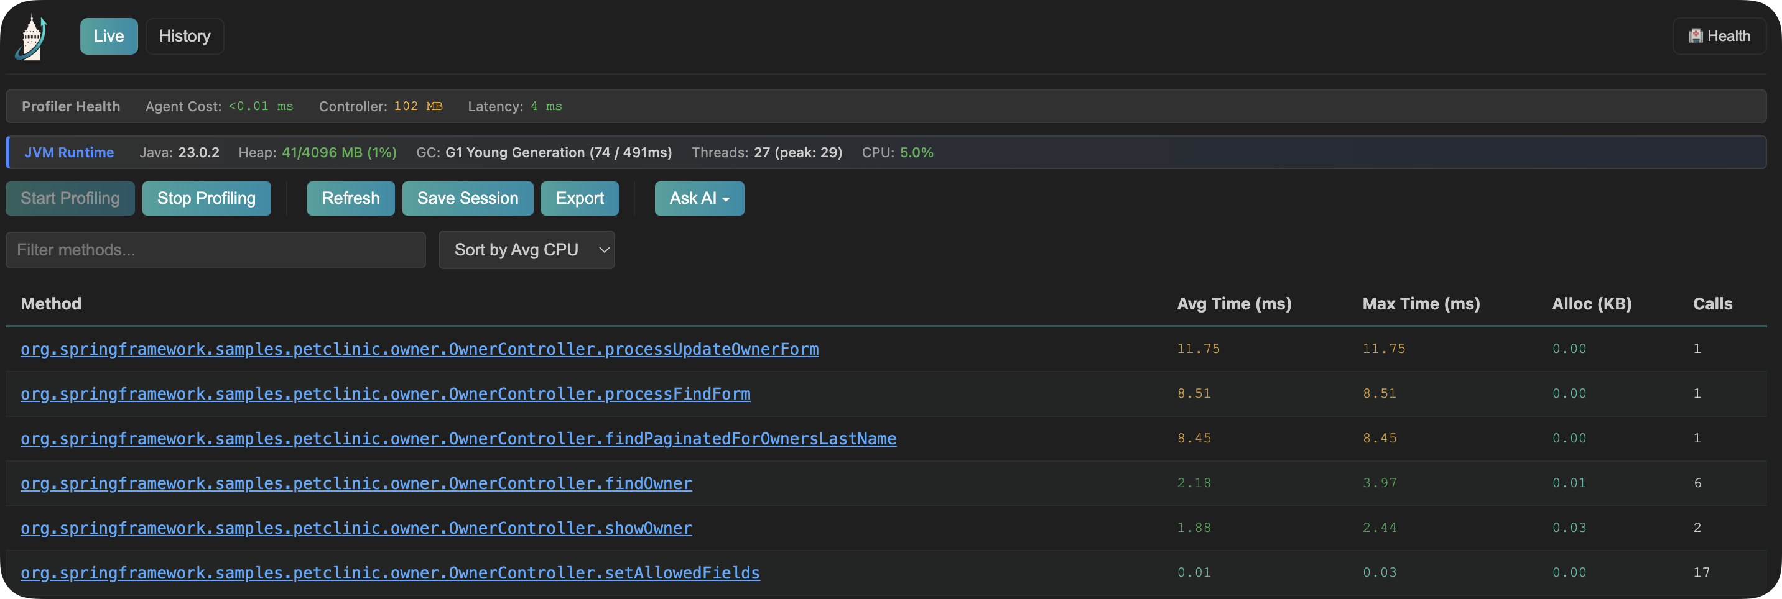Switch to the Live view
1782x599 pixels.
[109, 36]
